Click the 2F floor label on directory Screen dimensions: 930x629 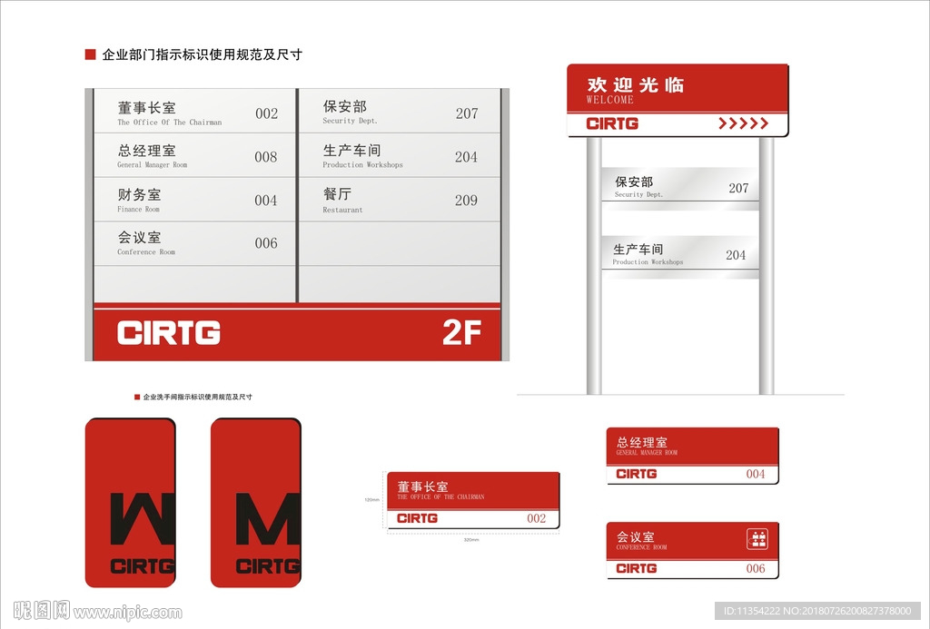click(x=461, y=332)
